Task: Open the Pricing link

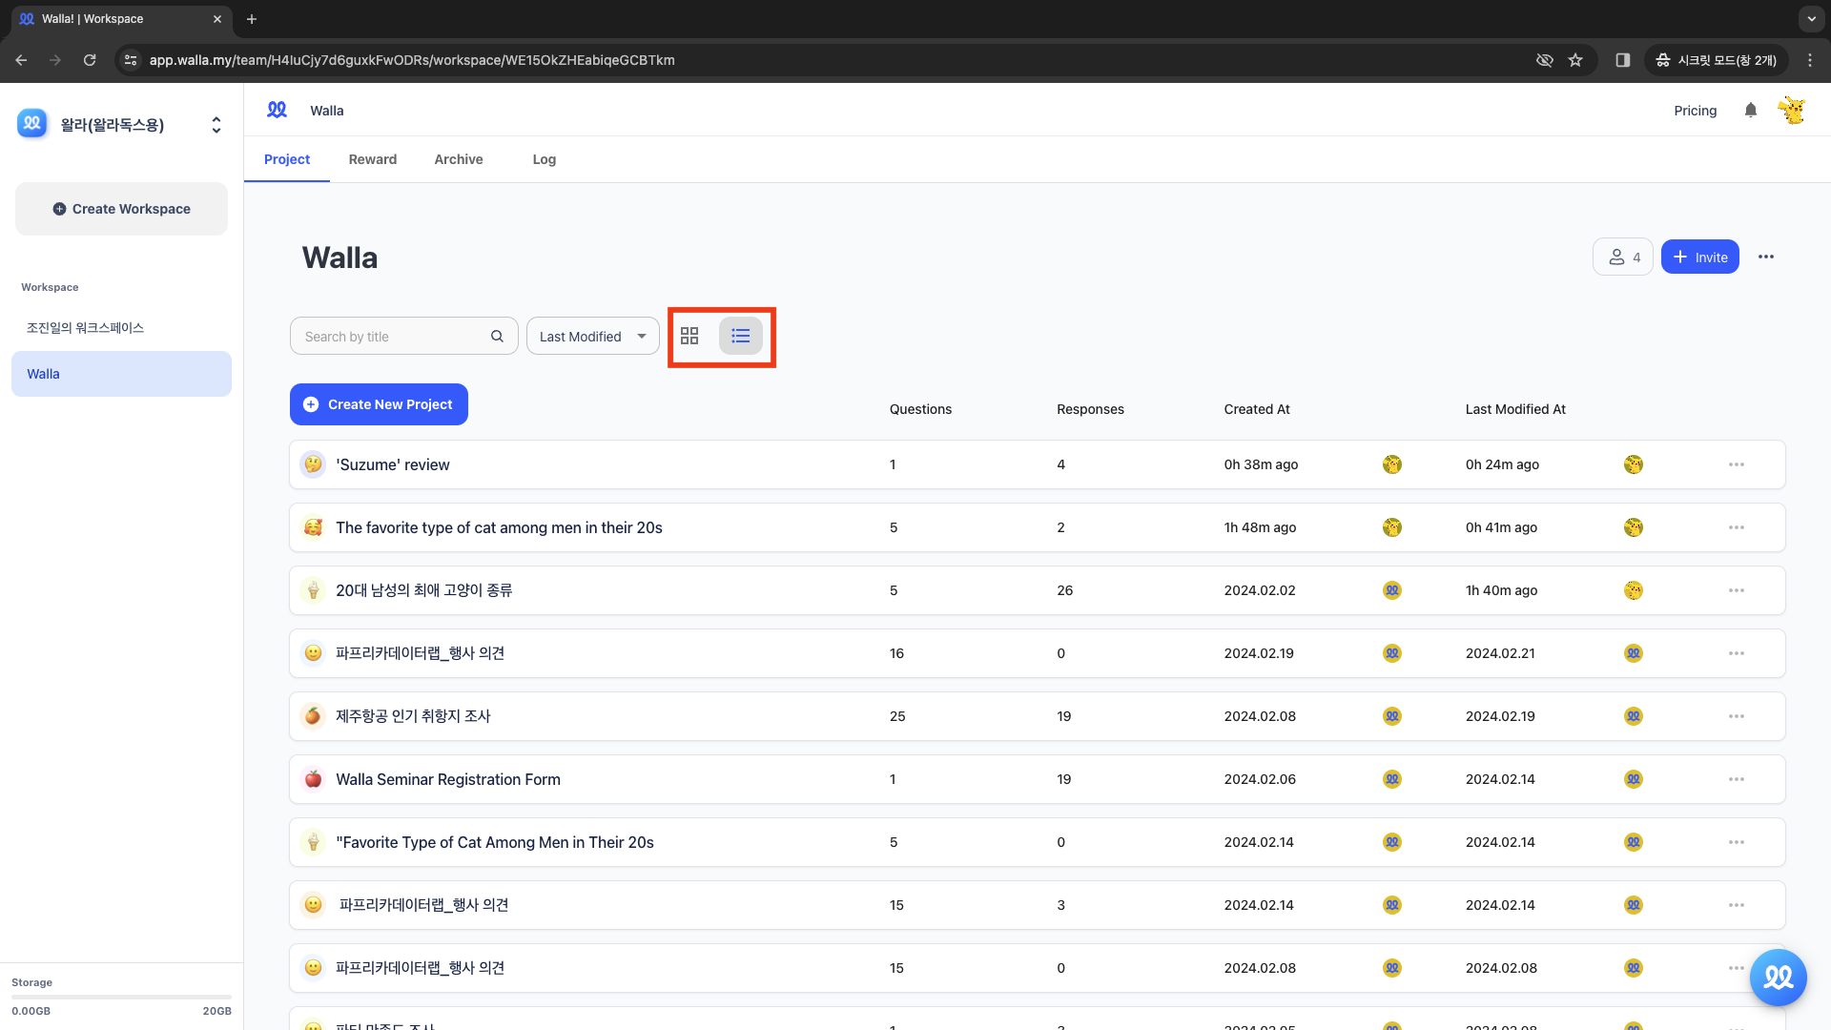Action: click(x=1695, y=111)
